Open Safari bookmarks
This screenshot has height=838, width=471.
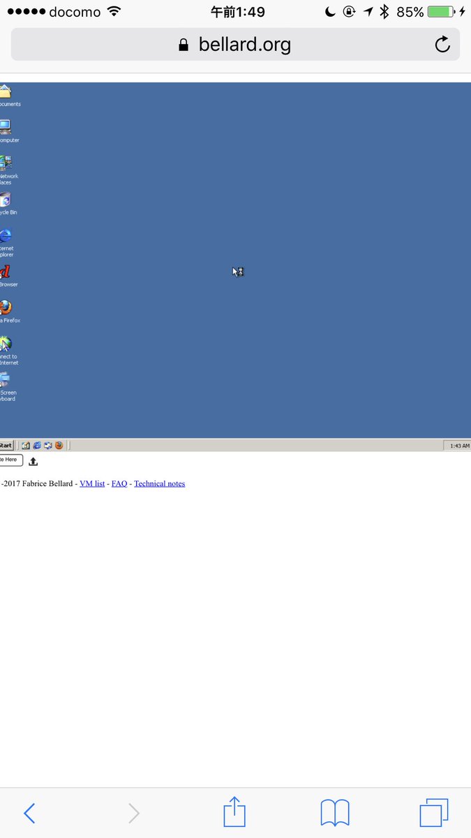pyautogui.click(x=335, y=814)
